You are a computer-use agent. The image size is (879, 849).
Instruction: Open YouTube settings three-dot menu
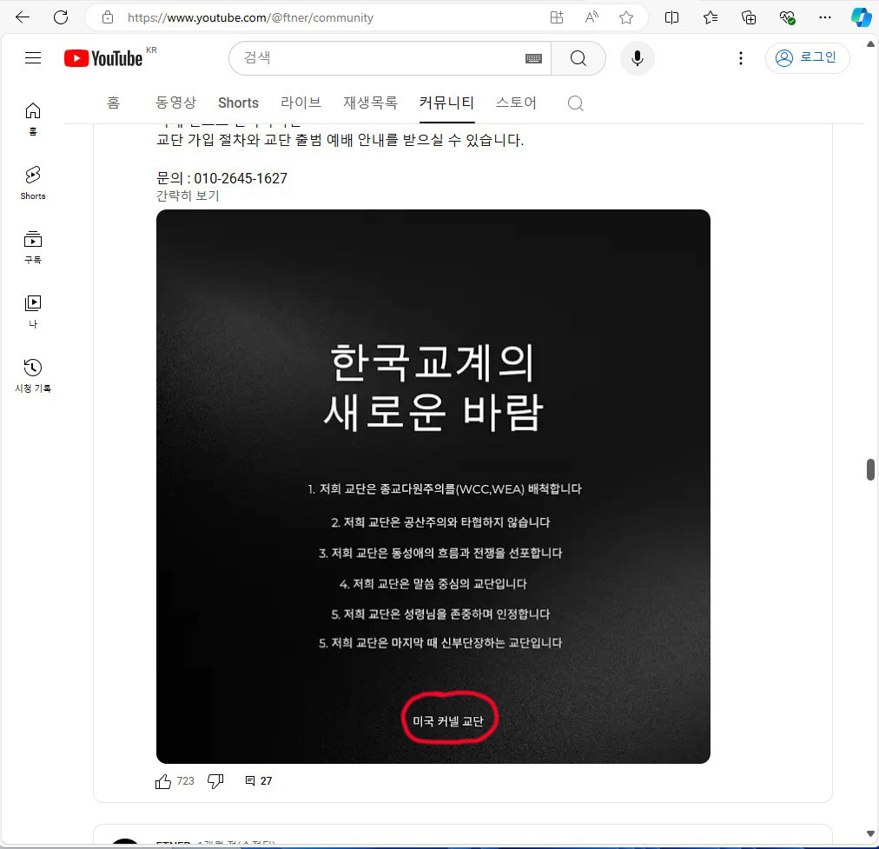741,57
